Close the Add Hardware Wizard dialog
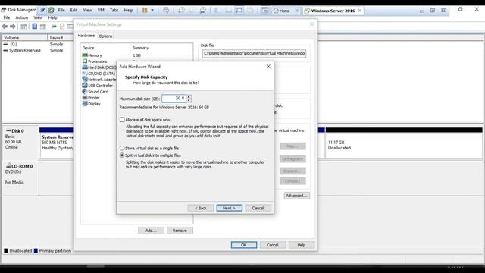Screen dimensions: 485x273 pyautogui.click(x=268, y=67)
